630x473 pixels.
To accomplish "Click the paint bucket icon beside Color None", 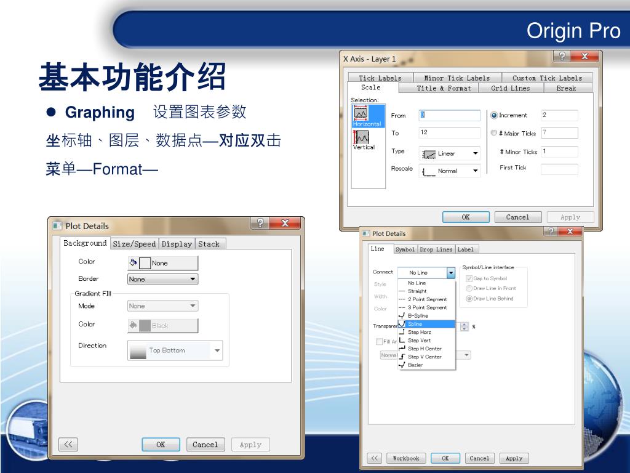I will coord(133,262).
